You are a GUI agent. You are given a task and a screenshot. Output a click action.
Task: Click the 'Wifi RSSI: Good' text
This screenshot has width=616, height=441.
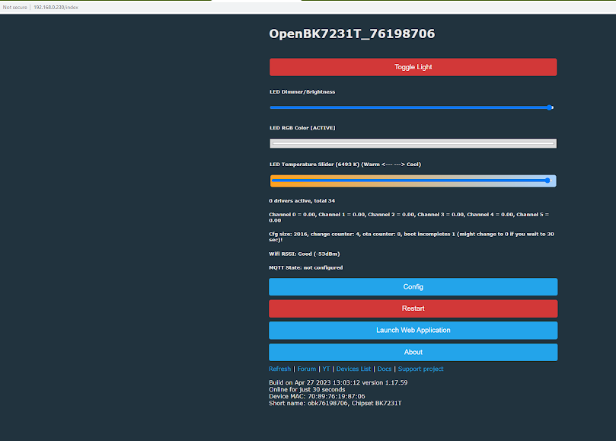click(x=304, y=254)
